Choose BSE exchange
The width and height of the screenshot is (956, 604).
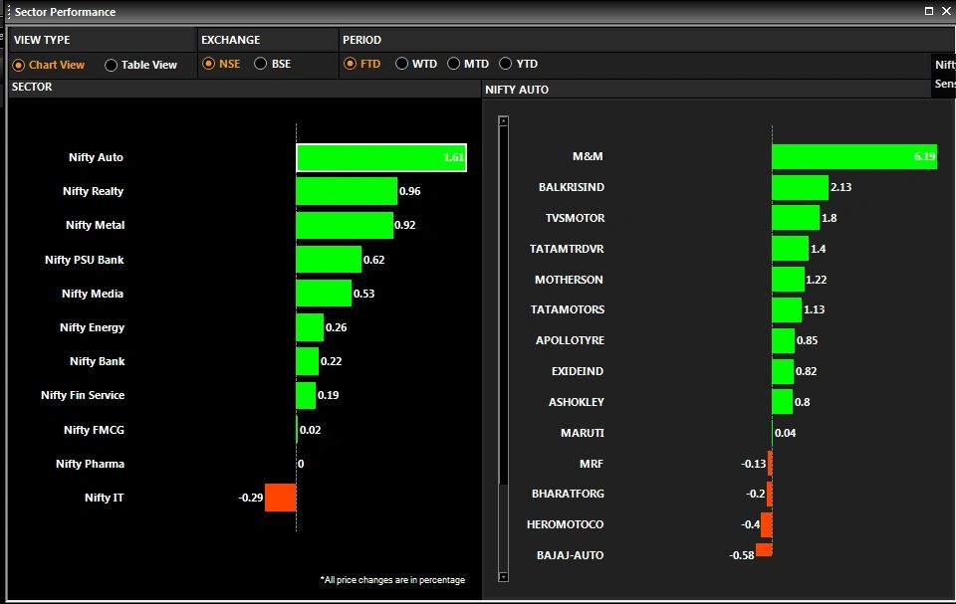click(x=261, y=64)
